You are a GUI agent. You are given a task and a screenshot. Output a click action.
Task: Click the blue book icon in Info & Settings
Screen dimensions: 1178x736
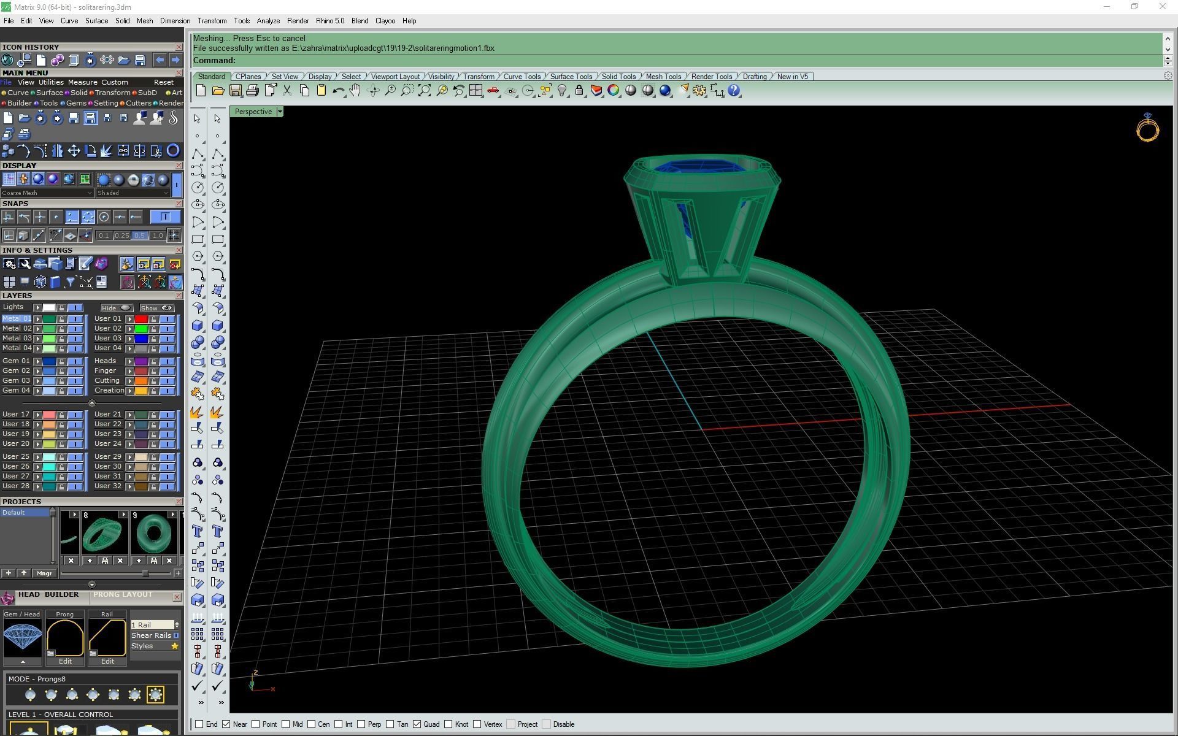click(x=55, y=282)
